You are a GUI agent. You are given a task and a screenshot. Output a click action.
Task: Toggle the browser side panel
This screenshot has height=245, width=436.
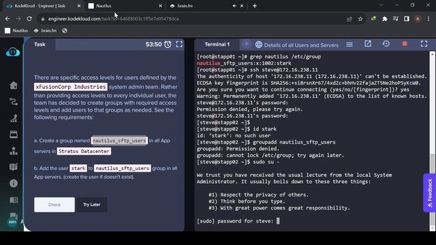(407, 19)
